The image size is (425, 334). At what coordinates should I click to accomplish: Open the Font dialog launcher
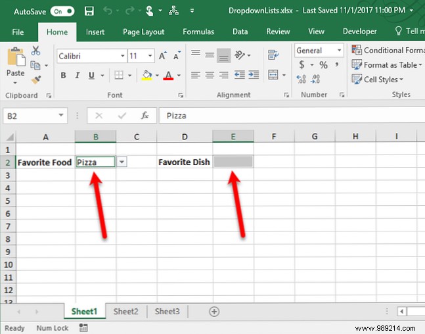tap(181, 95)
